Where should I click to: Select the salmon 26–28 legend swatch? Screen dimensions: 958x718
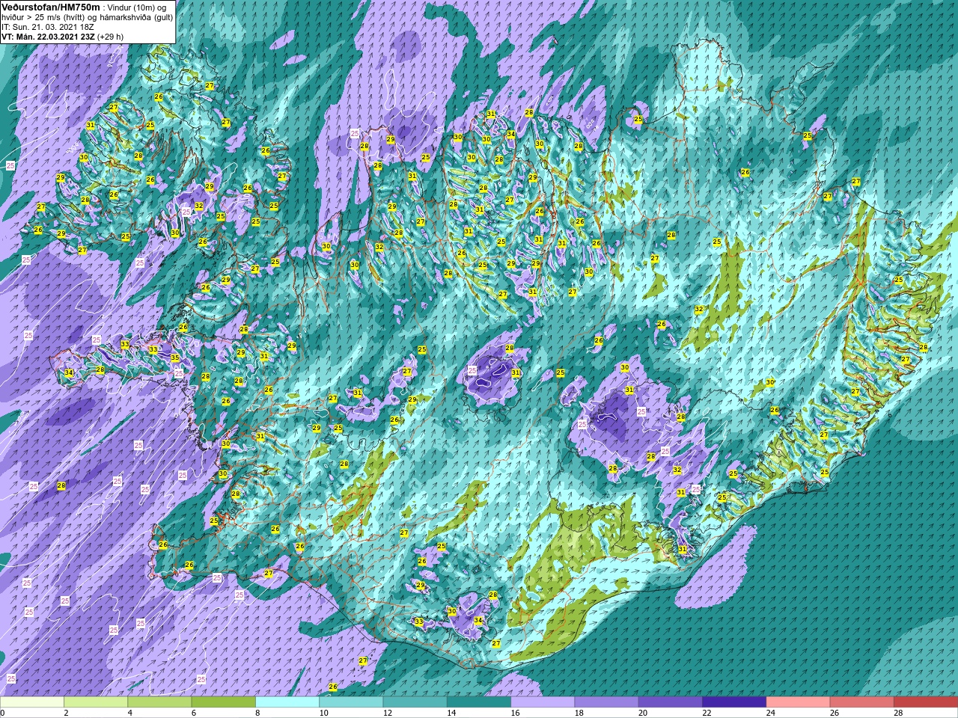point(862,702)
